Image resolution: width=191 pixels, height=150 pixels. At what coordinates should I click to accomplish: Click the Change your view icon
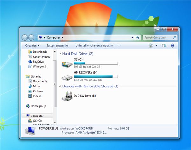coord(151,46)
